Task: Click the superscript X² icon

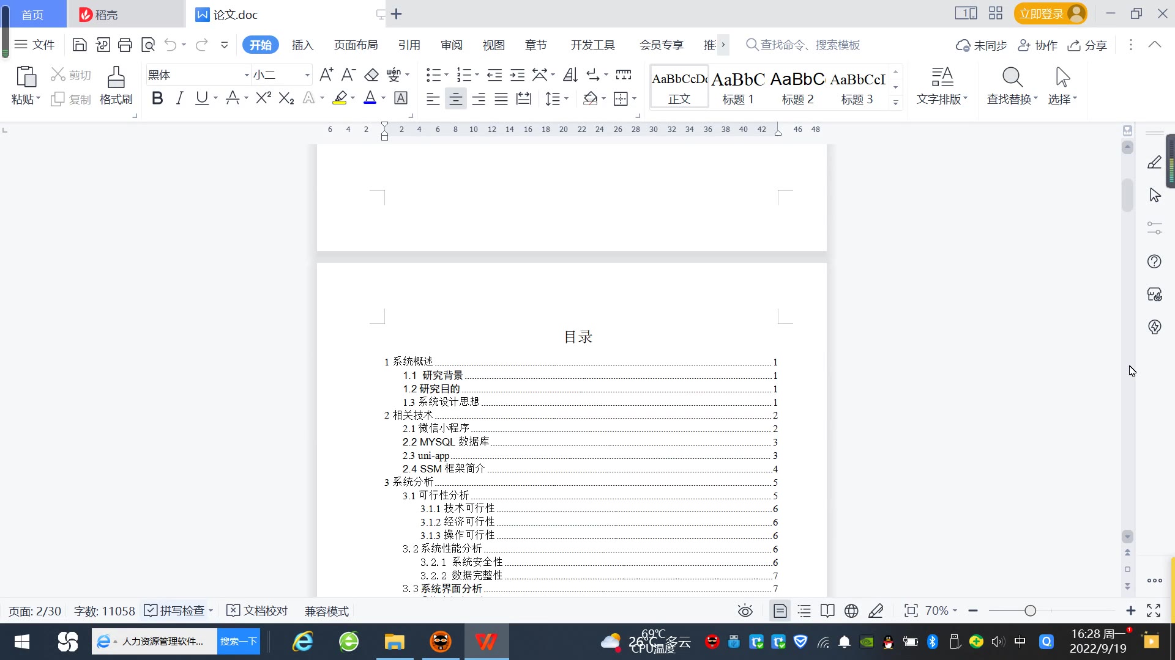Action: click(263, 98)
